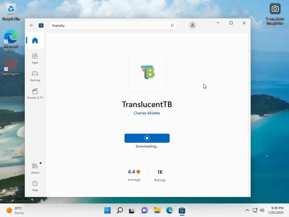Click the magnifier search icon in the Store
This screenshot has width=289, height=217.
point(172,25)
